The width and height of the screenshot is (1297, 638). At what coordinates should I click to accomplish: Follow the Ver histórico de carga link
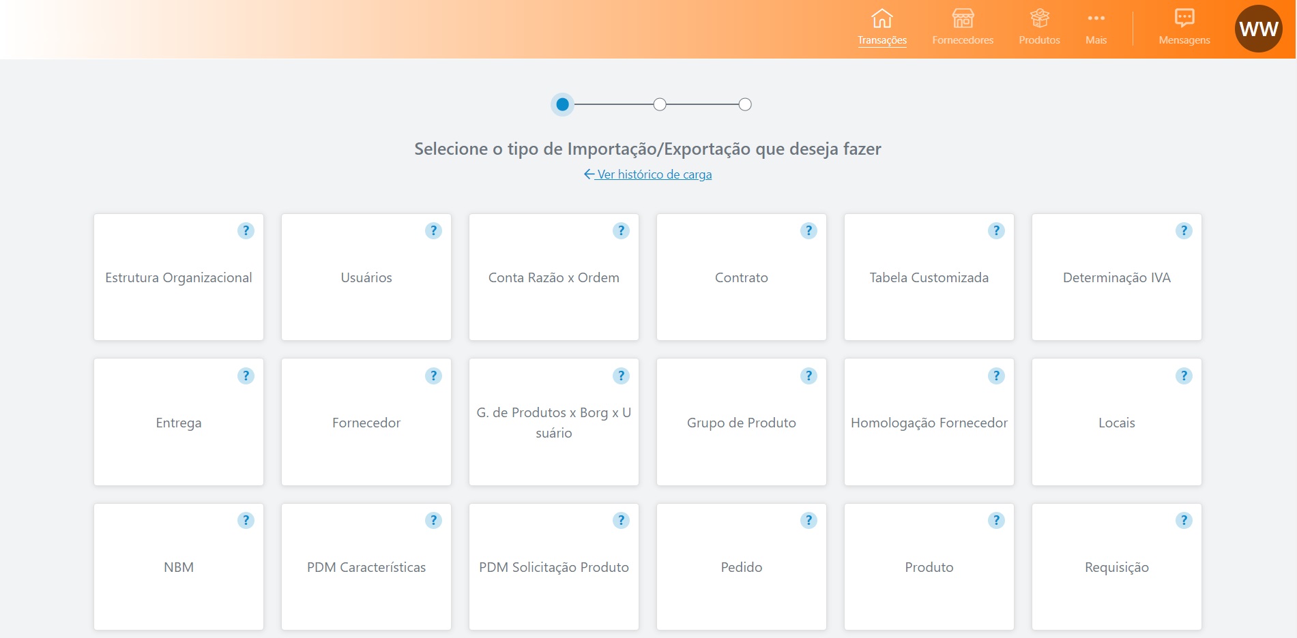point(647,174)
